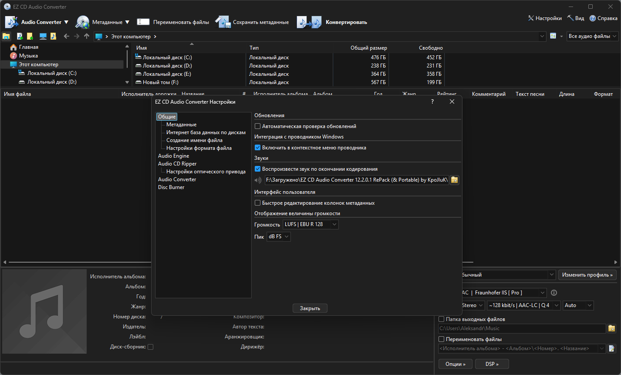Click the Справка help icon

pyautogui.click(x=593, y=18)
